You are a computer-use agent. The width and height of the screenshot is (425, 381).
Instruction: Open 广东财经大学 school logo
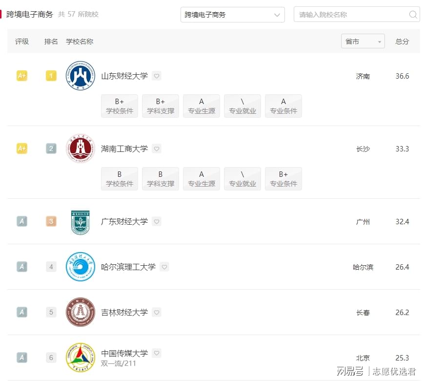pyautogui.click(x=80, y=222)
